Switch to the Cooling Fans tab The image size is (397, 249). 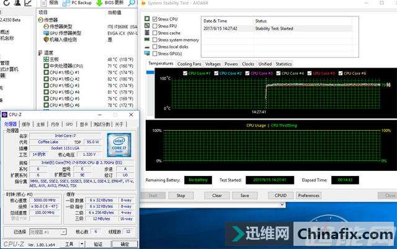pyautogui.click(x=189, y=64)
